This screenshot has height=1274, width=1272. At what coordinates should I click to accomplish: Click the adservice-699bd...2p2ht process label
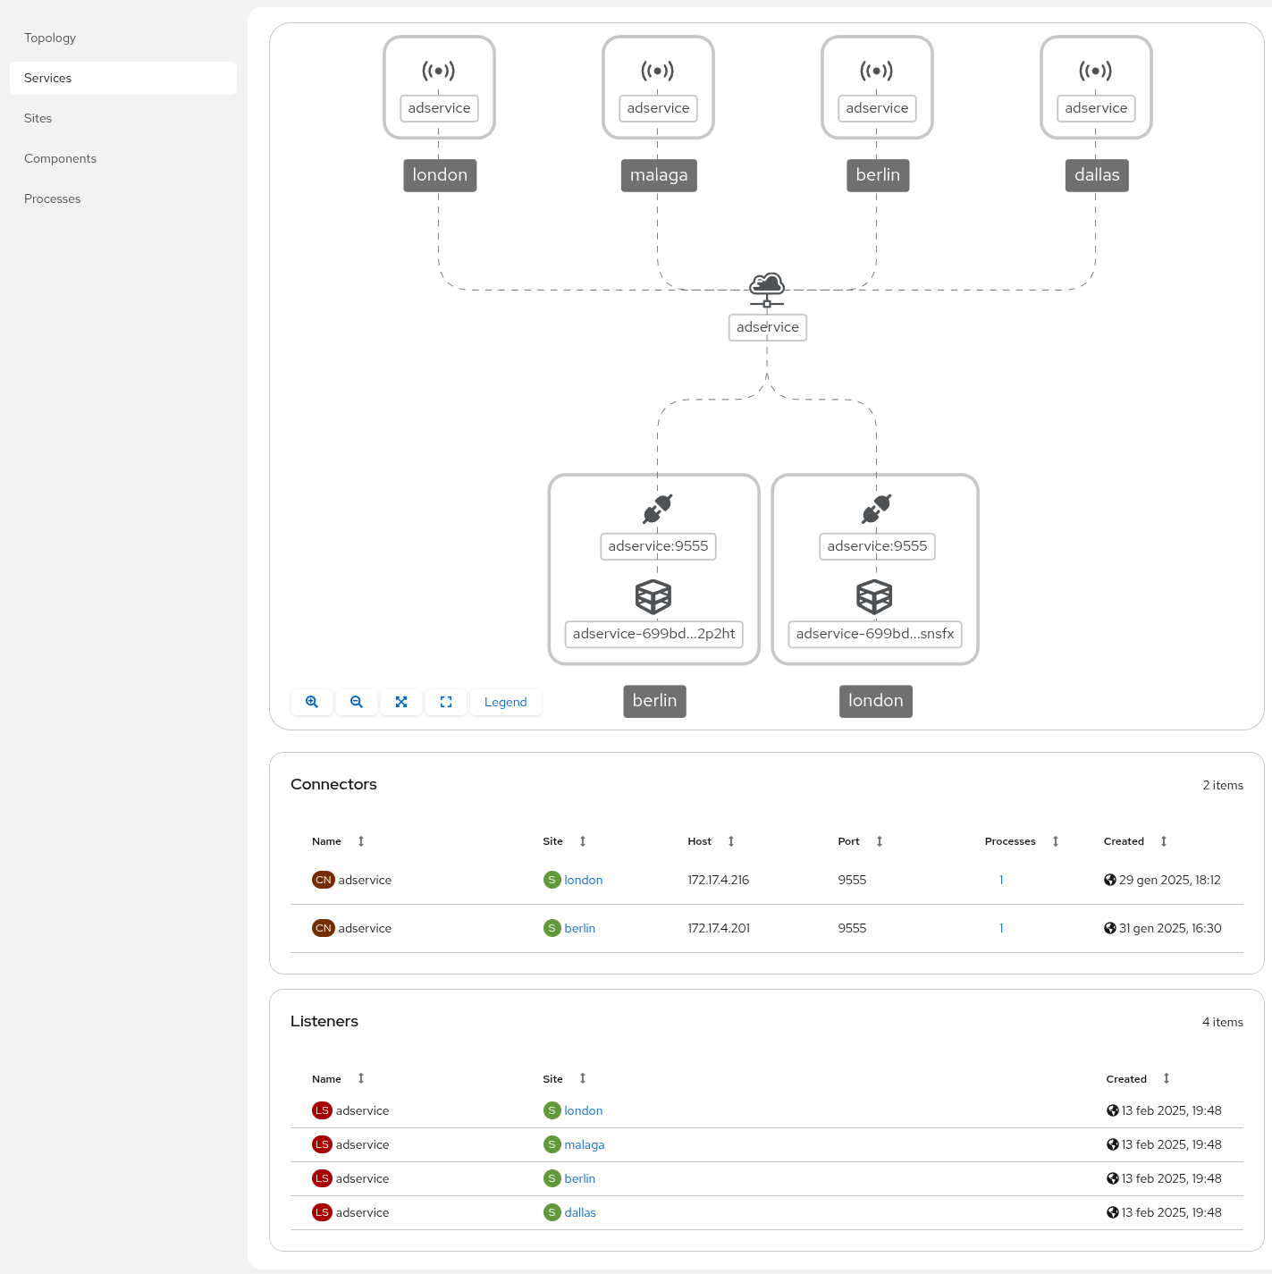pyautogui.click(x=654, y=634)
